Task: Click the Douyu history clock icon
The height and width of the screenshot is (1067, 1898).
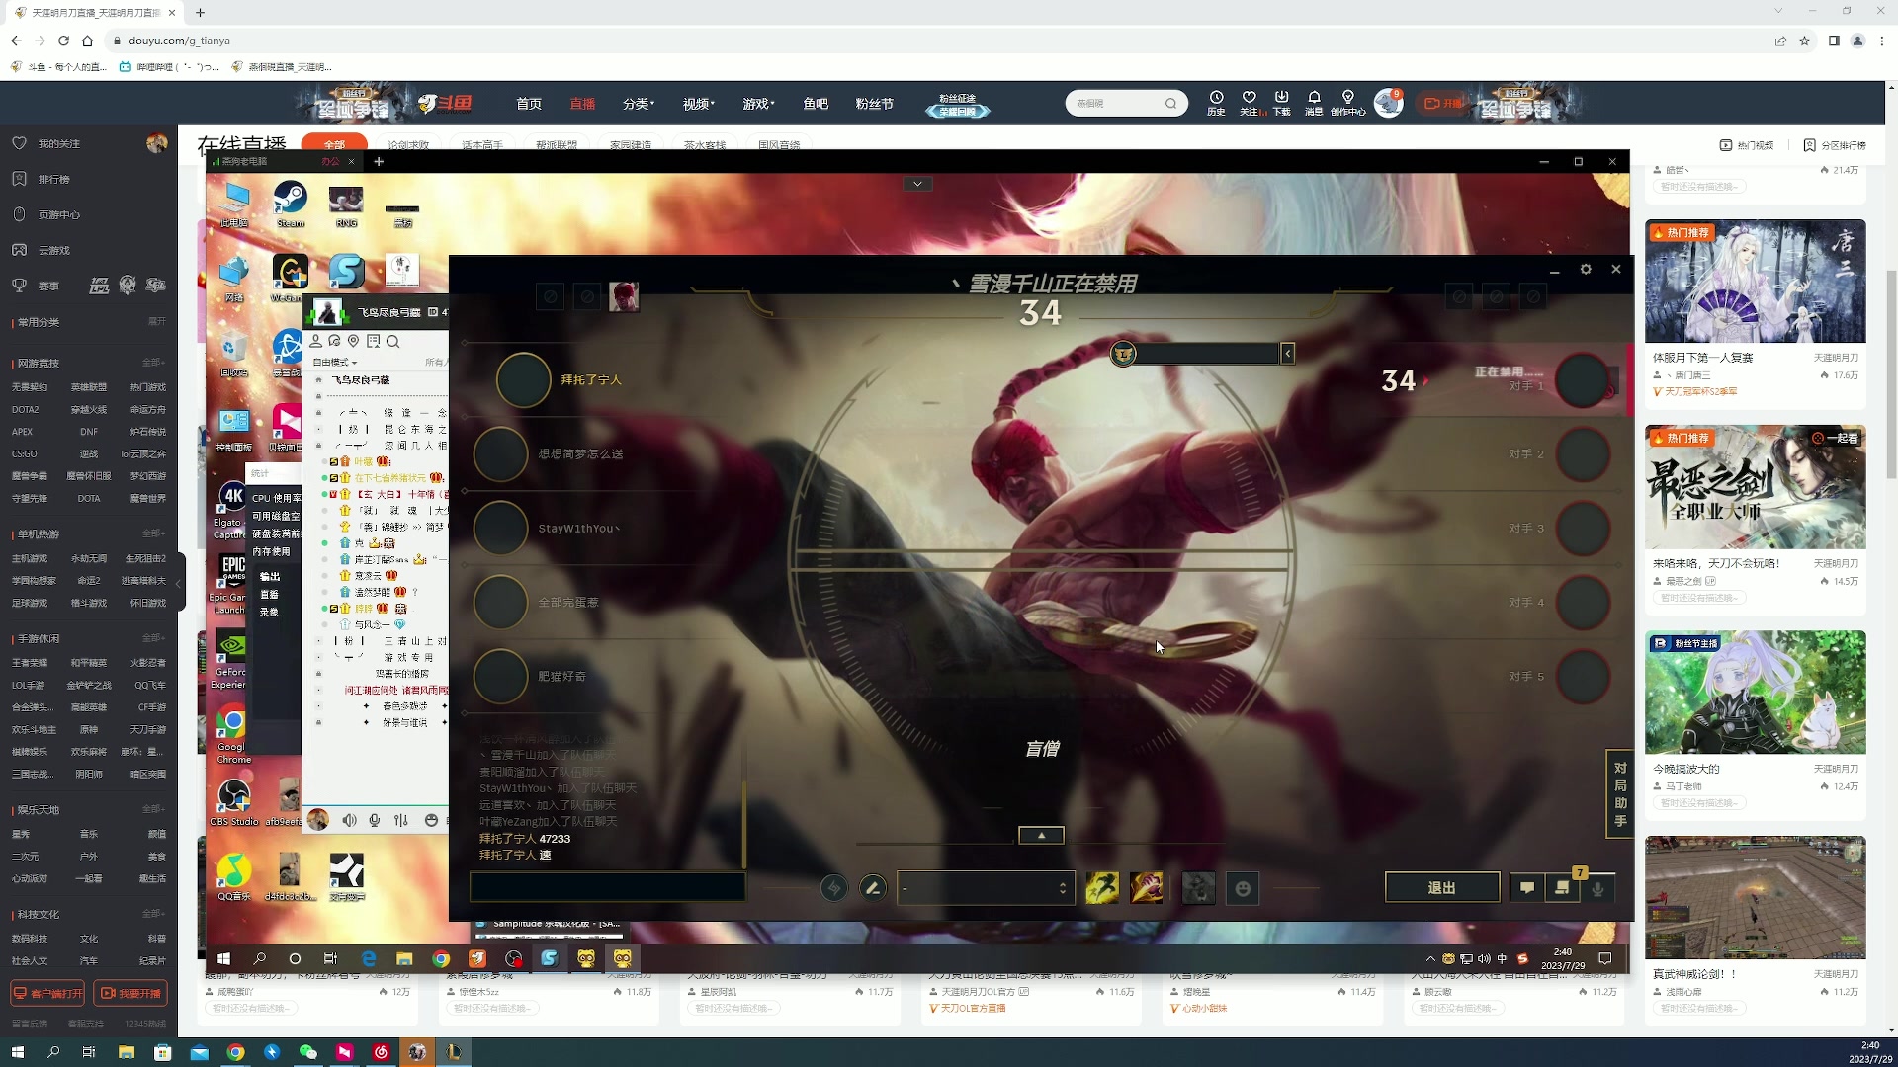Action: pos(1216,98)
